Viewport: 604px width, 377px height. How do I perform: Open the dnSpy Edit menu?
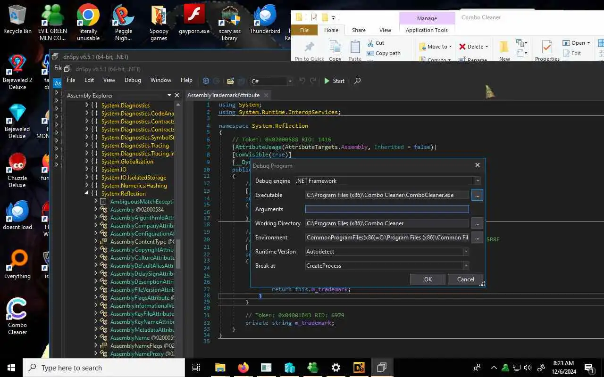[89, 80]
